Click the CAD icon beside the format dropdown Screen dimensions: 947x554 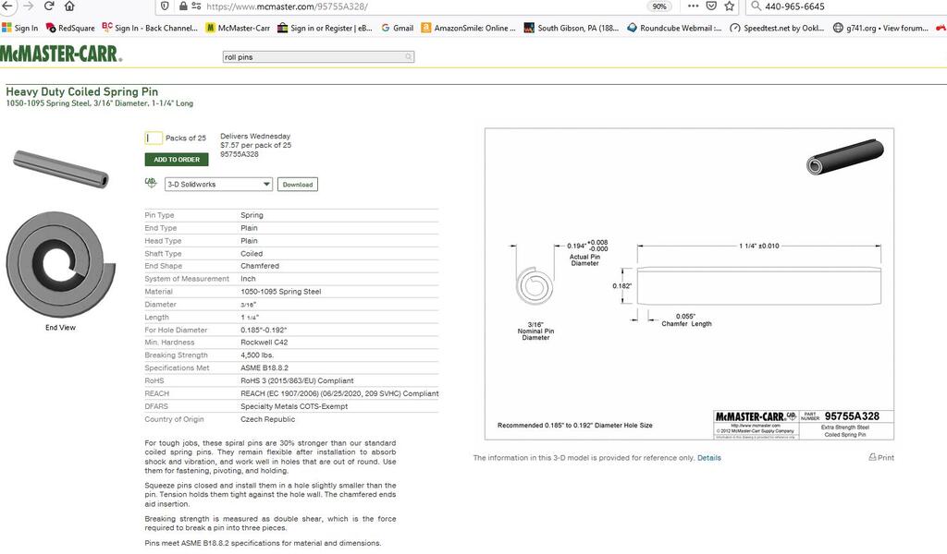pos(151,183)
